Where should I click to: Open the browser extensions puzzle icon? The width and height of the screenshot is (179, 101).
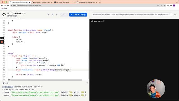[x=168, y=6]
